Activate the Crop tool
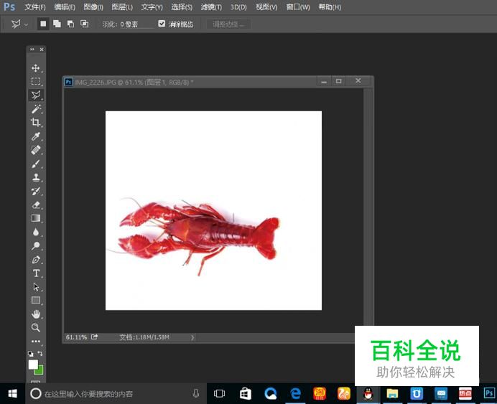Image resolution: width=497 pixels, height=404 pixels. [36, 123]
